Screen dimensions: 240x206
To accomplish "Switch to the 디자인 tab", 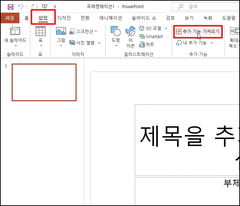I will point(64,18).
